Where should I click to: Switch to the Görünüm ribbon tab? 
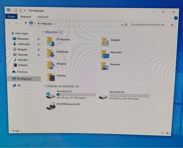[43, 17]
